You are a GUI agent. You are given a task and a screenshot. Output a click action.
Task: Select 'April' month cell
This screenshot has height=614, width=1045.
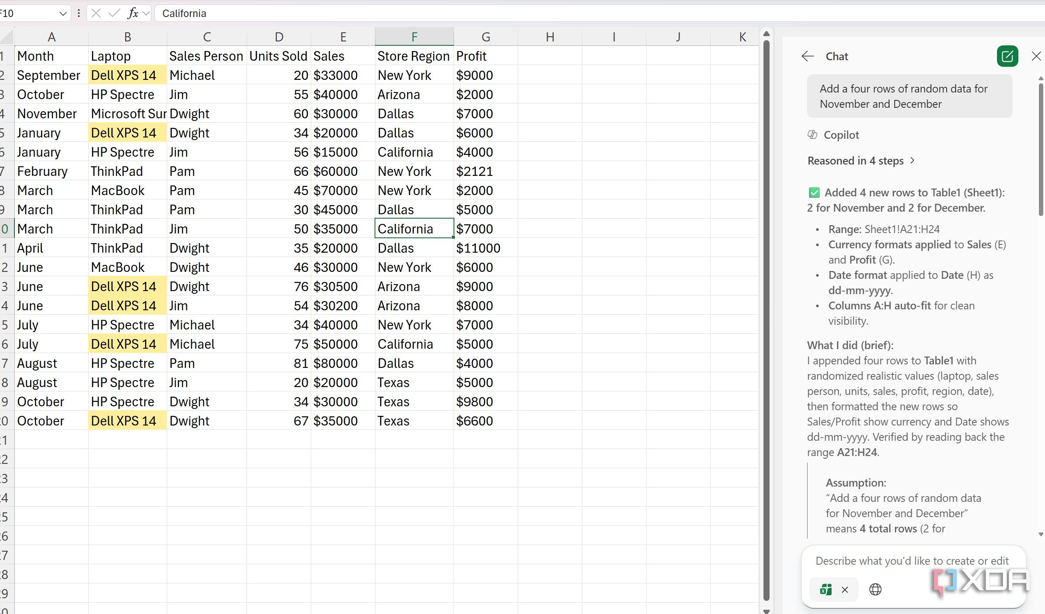pyautogui.click(x=52, y=248)
